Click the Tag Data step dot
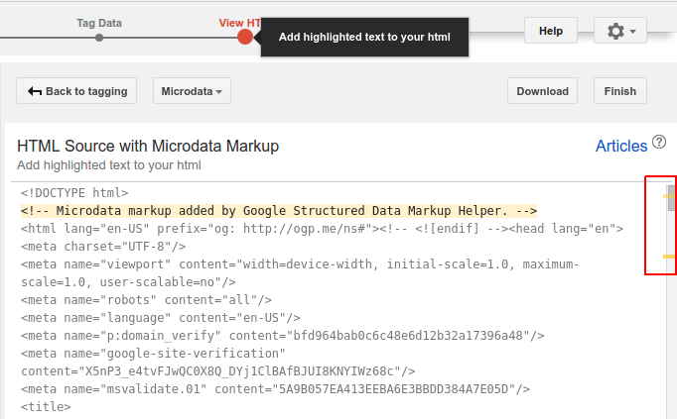This screenshot has height=419, width=677. point(99,38)
